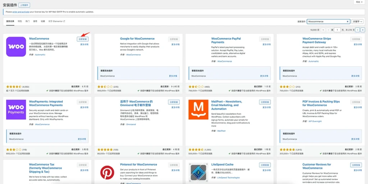Switch to the 推荐 tab
The image size is (368, 184).
(x=35, y=21)
